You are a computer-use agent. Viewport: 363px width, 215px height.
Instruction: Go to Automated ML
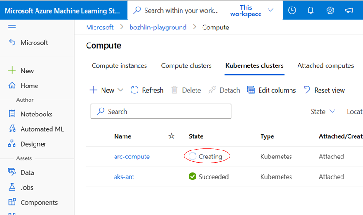point(42,129)
